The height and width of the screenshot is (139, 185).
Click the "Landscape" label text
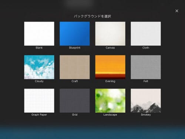(110, 115)
